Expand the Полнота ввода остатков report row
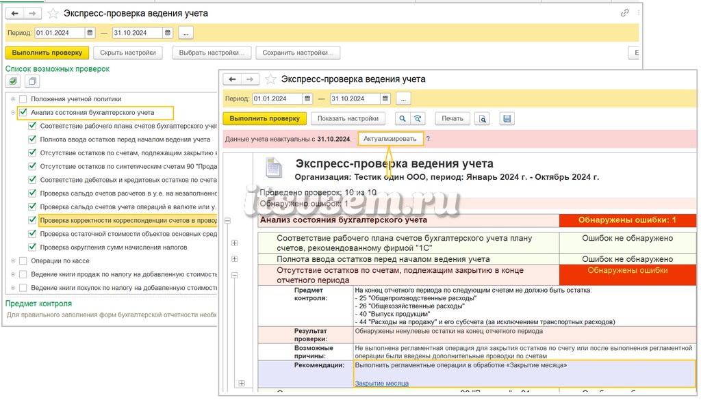Image resolution: width=701 pixels, height=400 pixels. 234,259
